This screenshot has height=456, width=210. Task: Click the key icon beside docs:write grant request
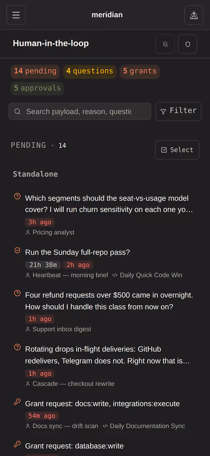[x=17, y=402]
